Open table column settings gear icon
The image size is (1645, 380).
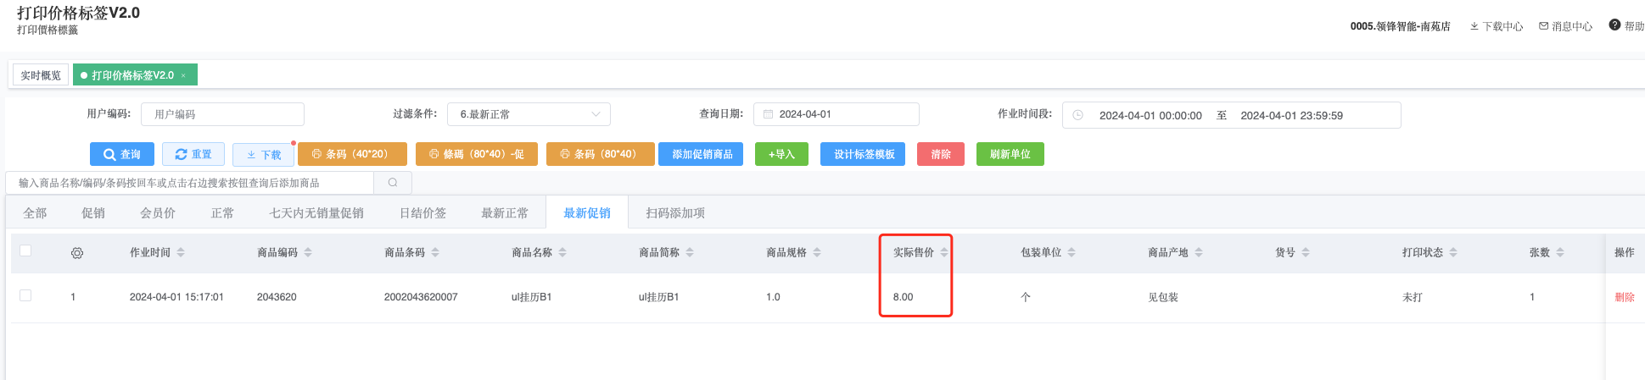[77, 253]
